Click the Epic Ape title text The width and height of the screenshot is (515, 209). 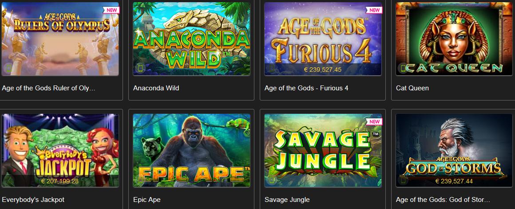[x=147, y=200]
